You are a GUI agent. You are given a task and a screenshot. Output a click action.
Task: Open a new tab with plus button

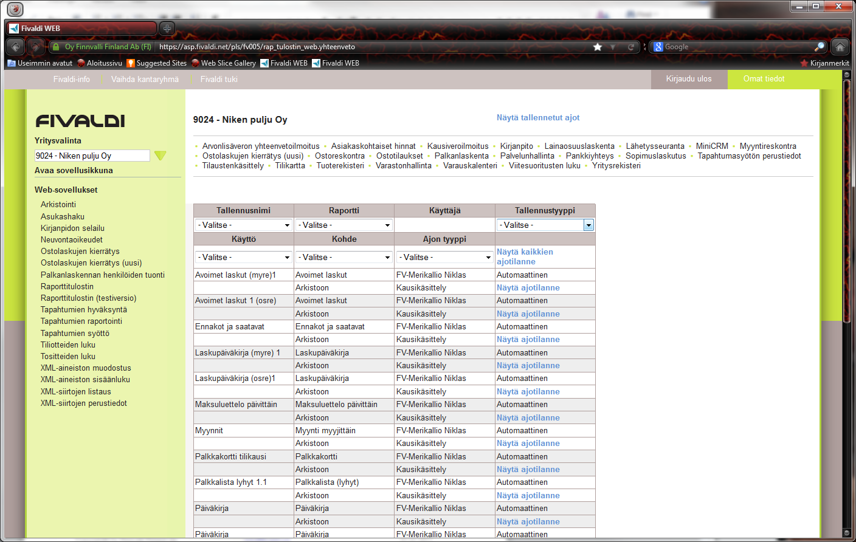[167, 28]
